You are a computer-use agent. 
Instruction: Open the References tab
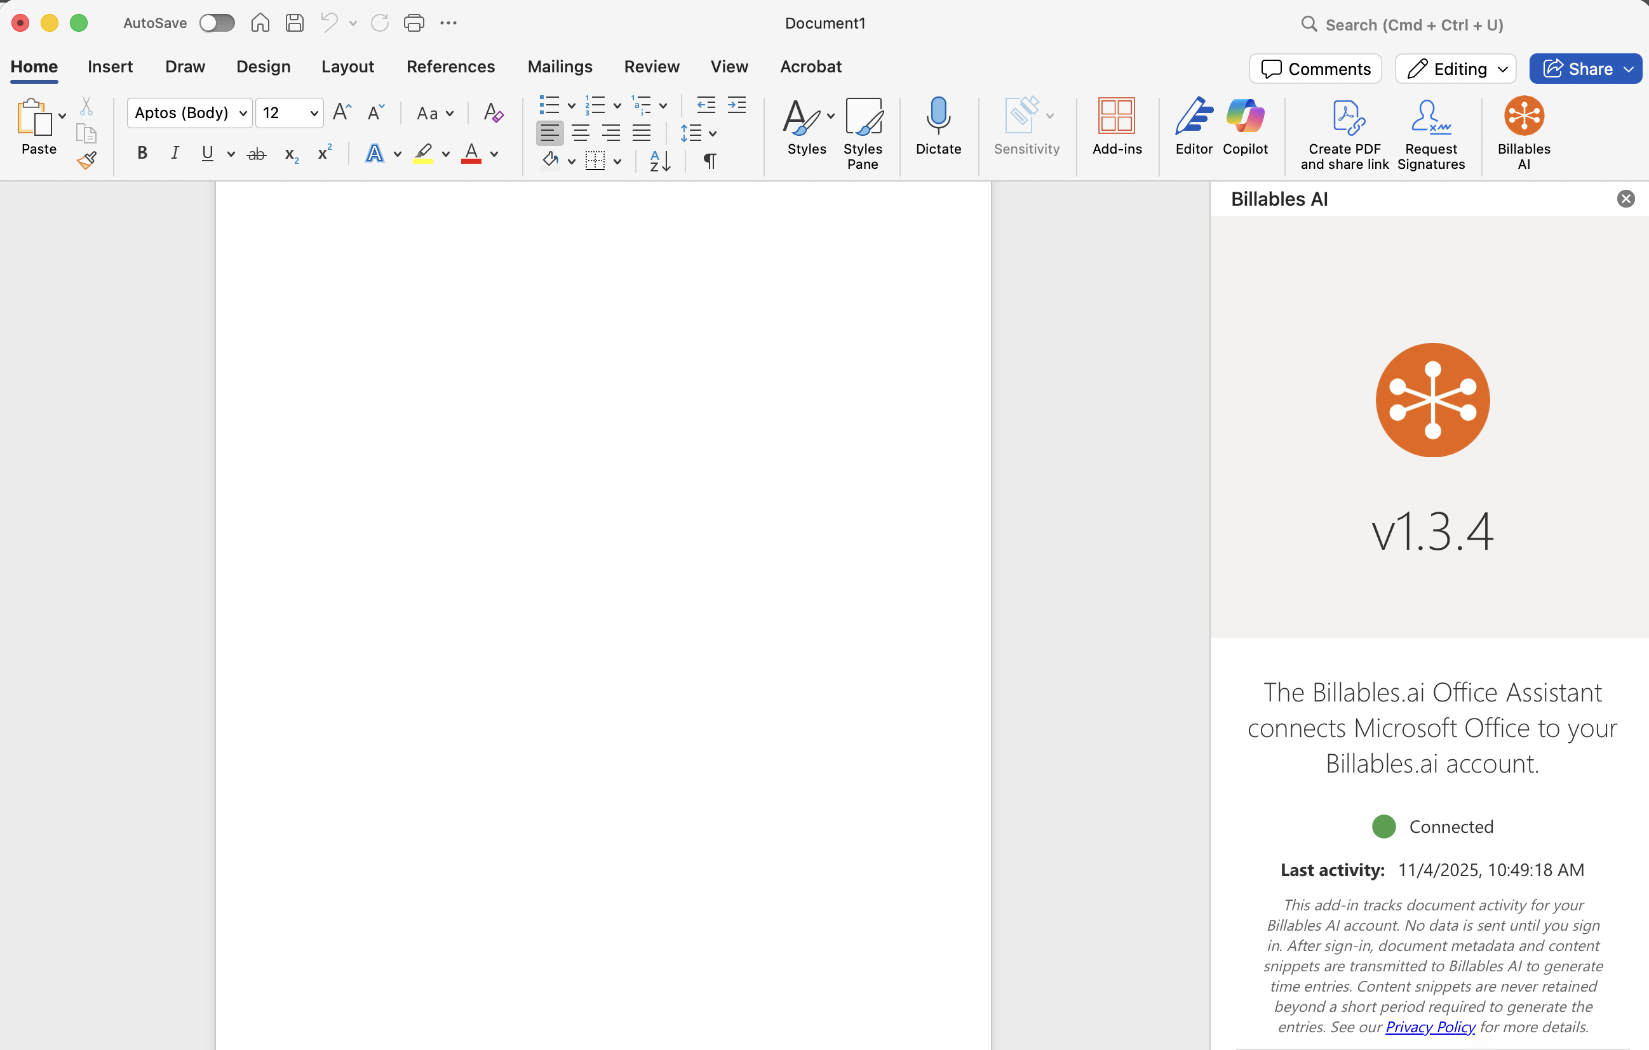pos(450,67)
